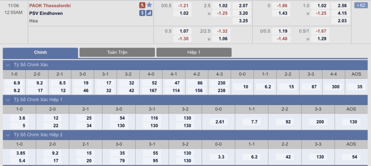Select handicap odds -1.21 for PAOK
371x166 pixels.
[x=182, y=6]
